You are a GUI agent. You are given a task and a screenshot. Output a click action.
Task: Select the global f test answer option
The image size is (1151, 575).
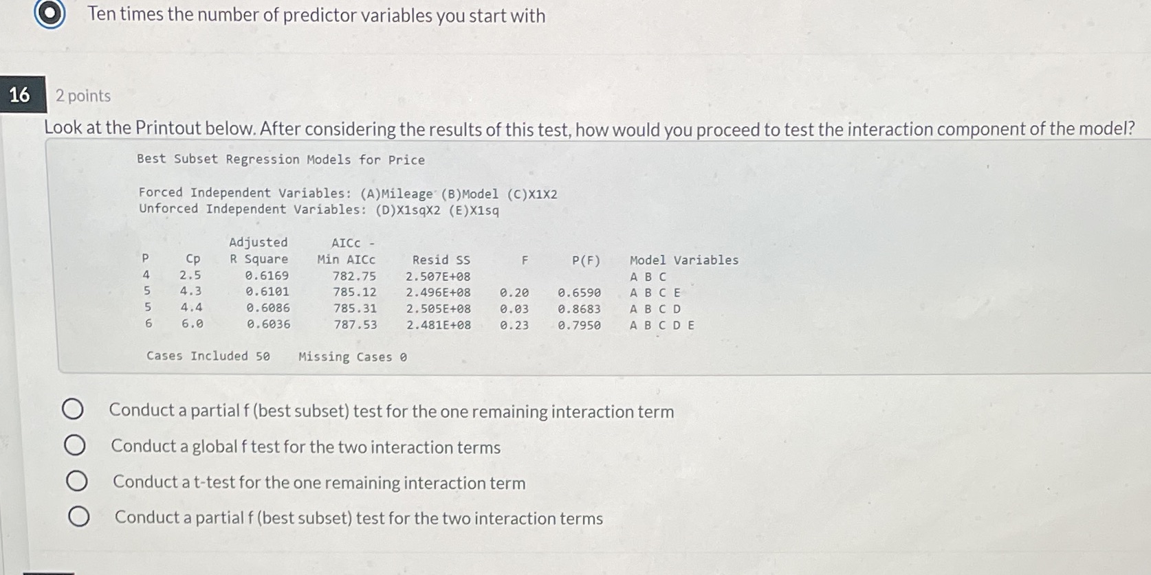(x=74, y=445)
